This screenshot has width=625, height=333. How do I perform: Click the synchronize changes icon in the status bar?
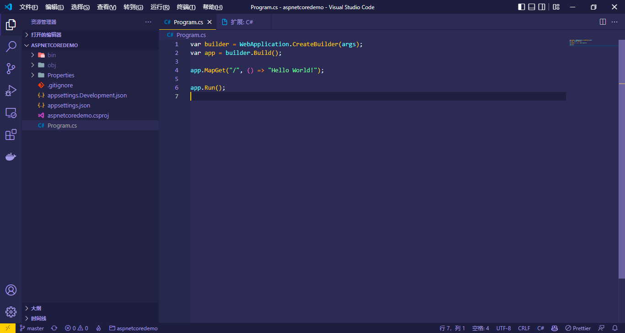pos(54,328)
